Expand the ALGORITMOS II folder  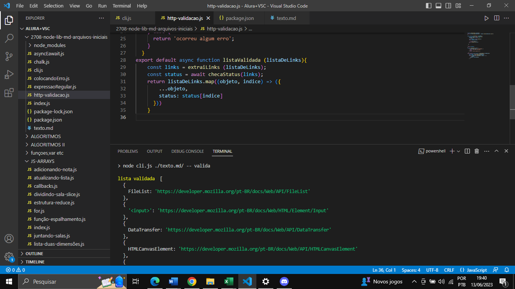64,144
